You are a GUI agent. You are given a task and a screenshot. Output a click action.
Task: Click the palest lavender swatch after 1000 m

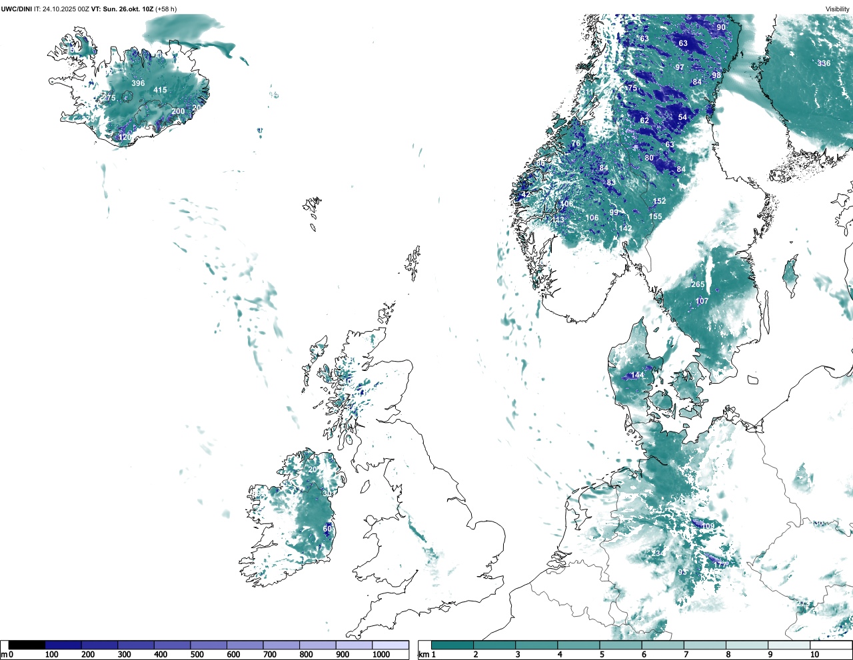coord(390,645)
